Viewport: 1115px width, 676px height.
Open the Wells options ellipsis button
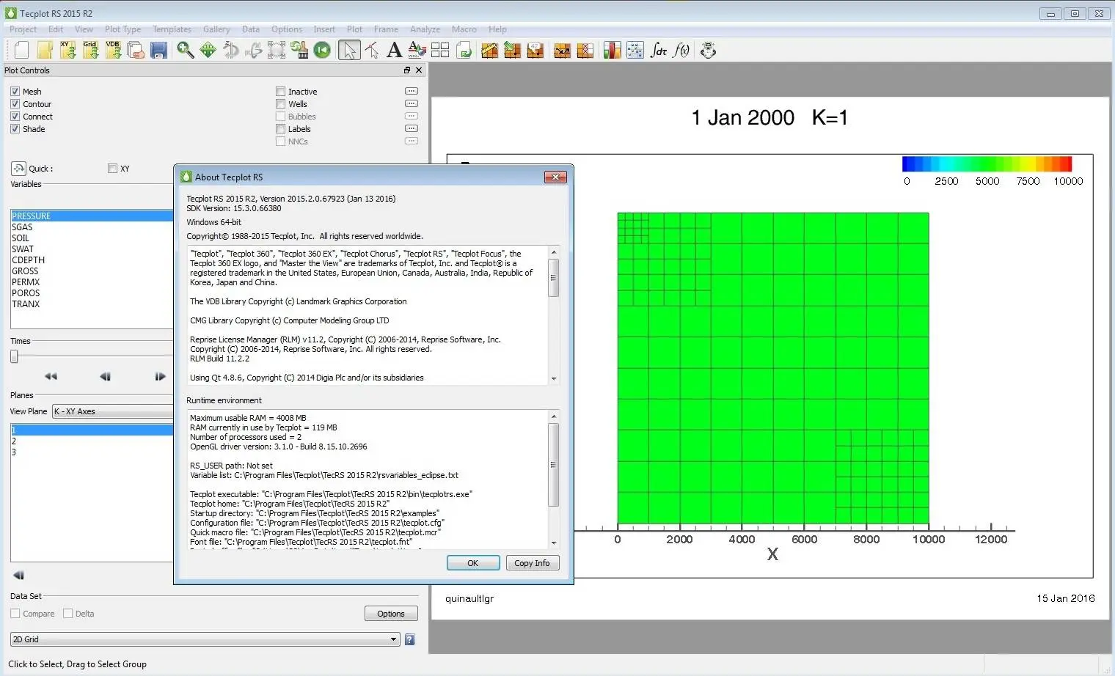(x=412, y=104)
